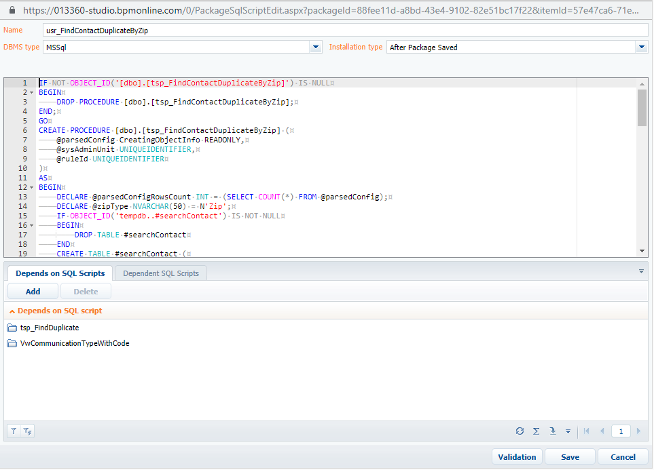This screenshot has width=654, height=470.
Task: Click the tsp_FindDuplicate folder icon
Action: pyautogui.click(x=12, y=328)
